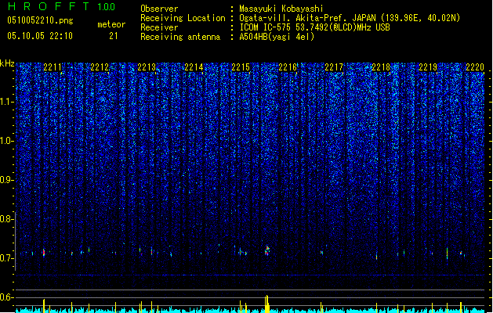Click the Receiving antenna label
This screenshot has width=493, height=313.
tap(180, 37)
